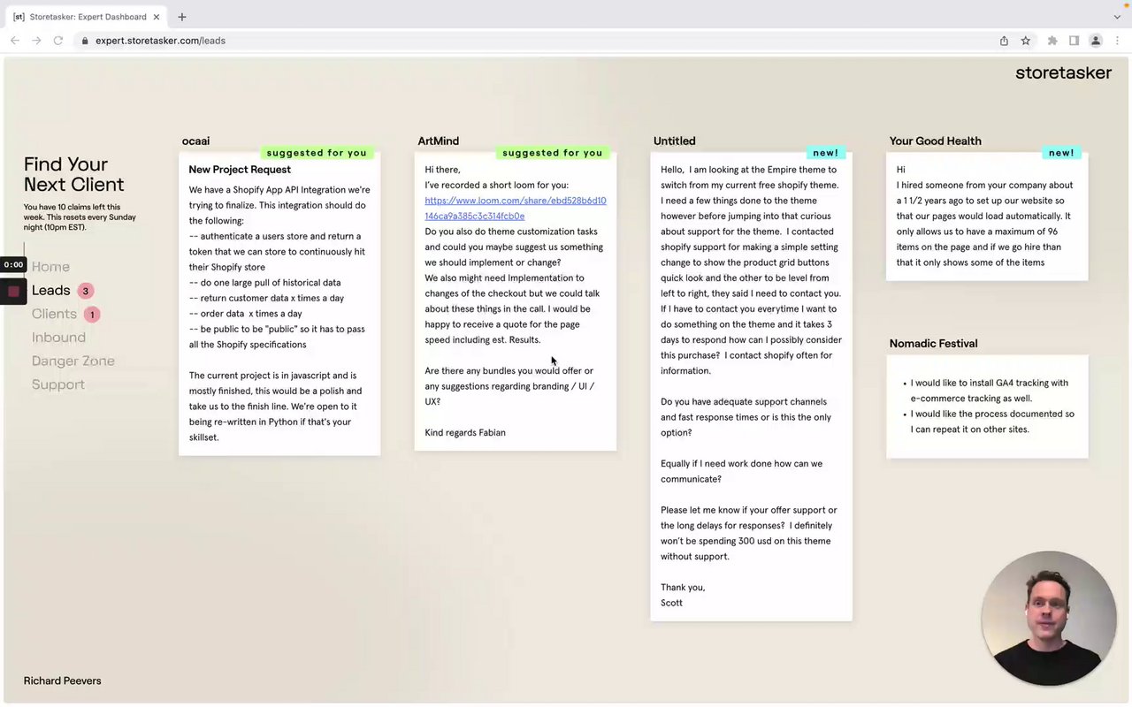
Task: Open the Chrome profile avatar
Action: pyautogui.click(x=1096, y=41)
